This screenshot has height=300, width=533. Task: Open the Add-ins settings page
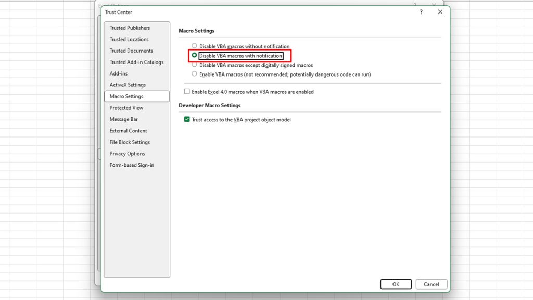pyautogui.click(x=119, y=73)
